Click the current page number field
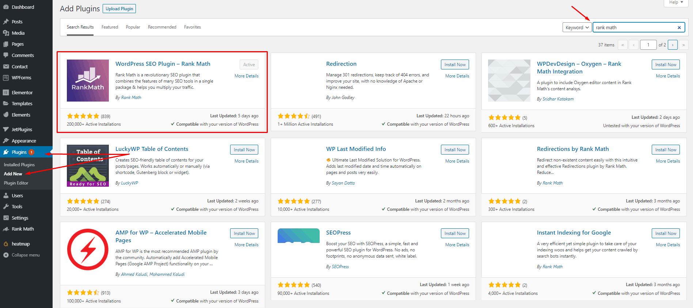The width and height of the screenshot is (693, 308). click(x=648, y=45)
